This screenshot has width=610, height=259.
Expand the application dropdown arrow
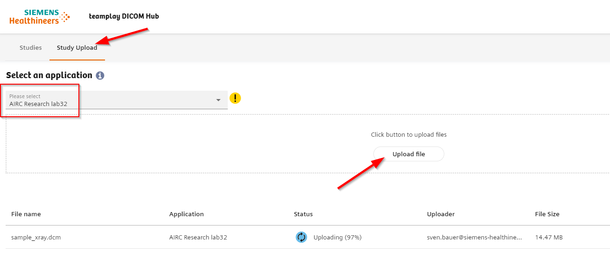[218, 100]
